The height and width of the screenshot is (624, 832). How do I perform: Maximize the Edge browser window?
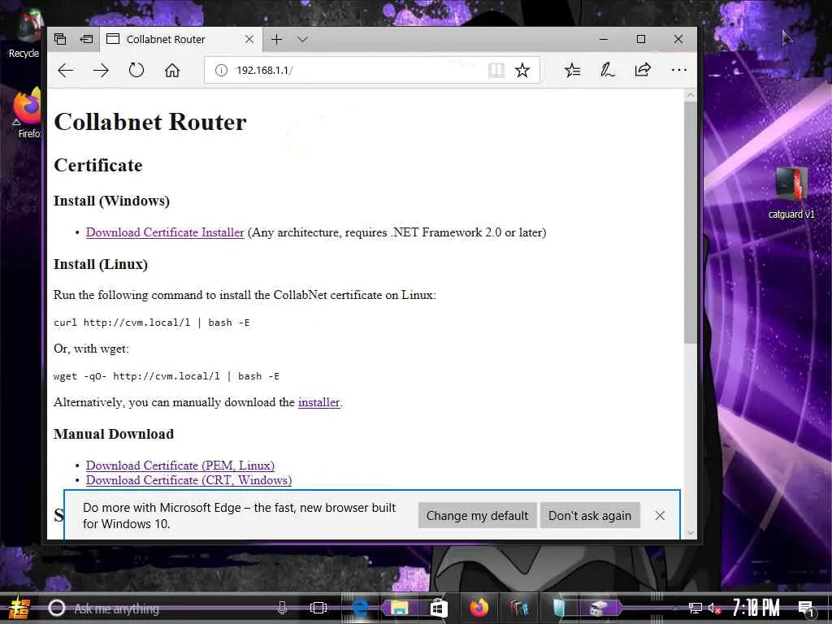click(641, 39)
